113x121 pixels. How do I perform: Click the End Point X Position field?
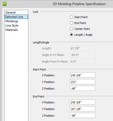point(83,102)
